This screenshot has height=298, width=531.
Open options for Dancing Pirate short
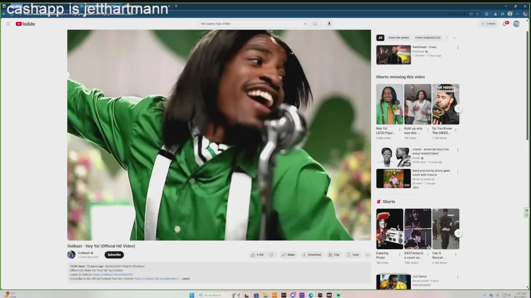(400, 255)
